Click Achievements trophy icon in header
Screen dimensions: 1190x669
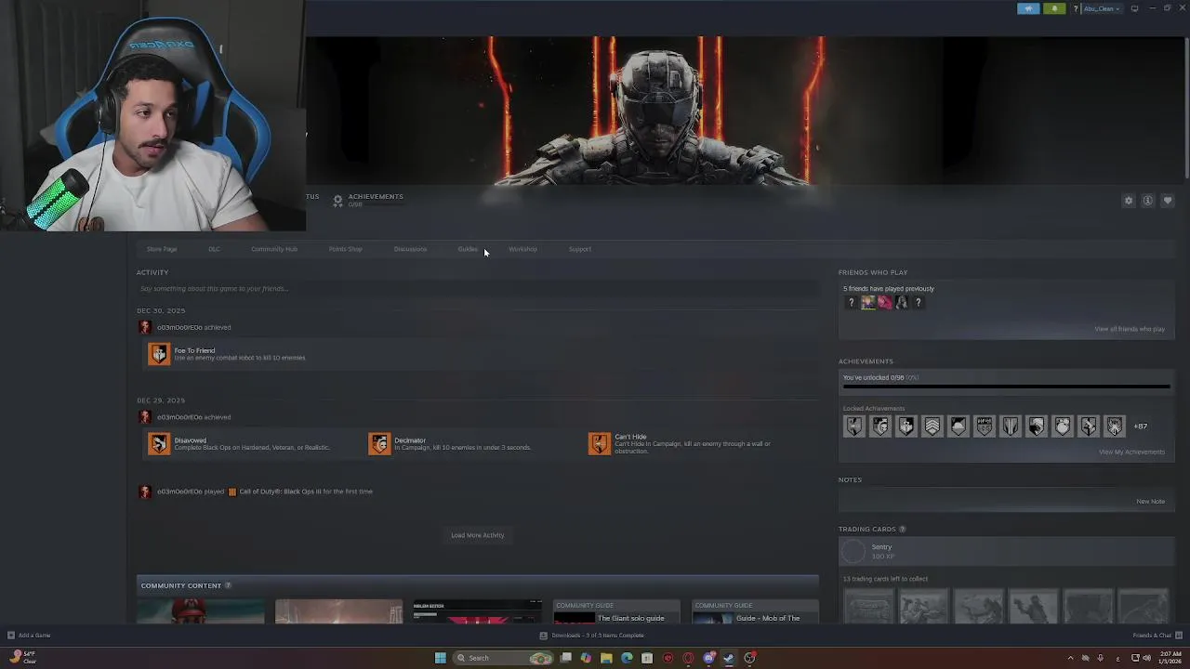(x=337, y=200)
